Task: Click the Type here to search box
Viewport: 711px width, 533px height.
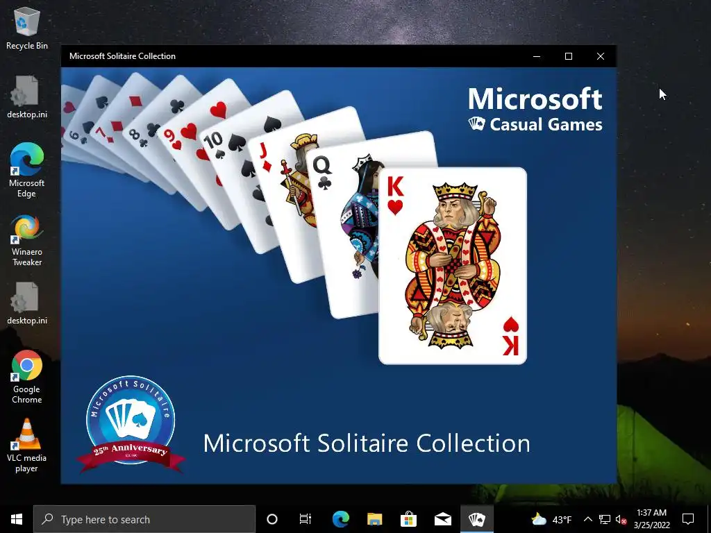Action: tap(144, 519)
